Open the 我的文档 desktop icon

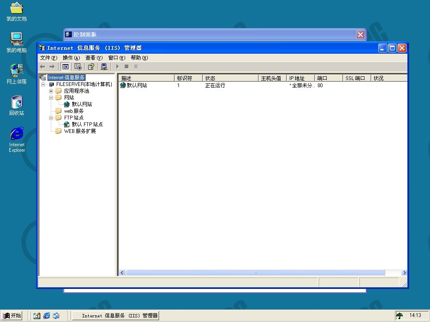16,12
